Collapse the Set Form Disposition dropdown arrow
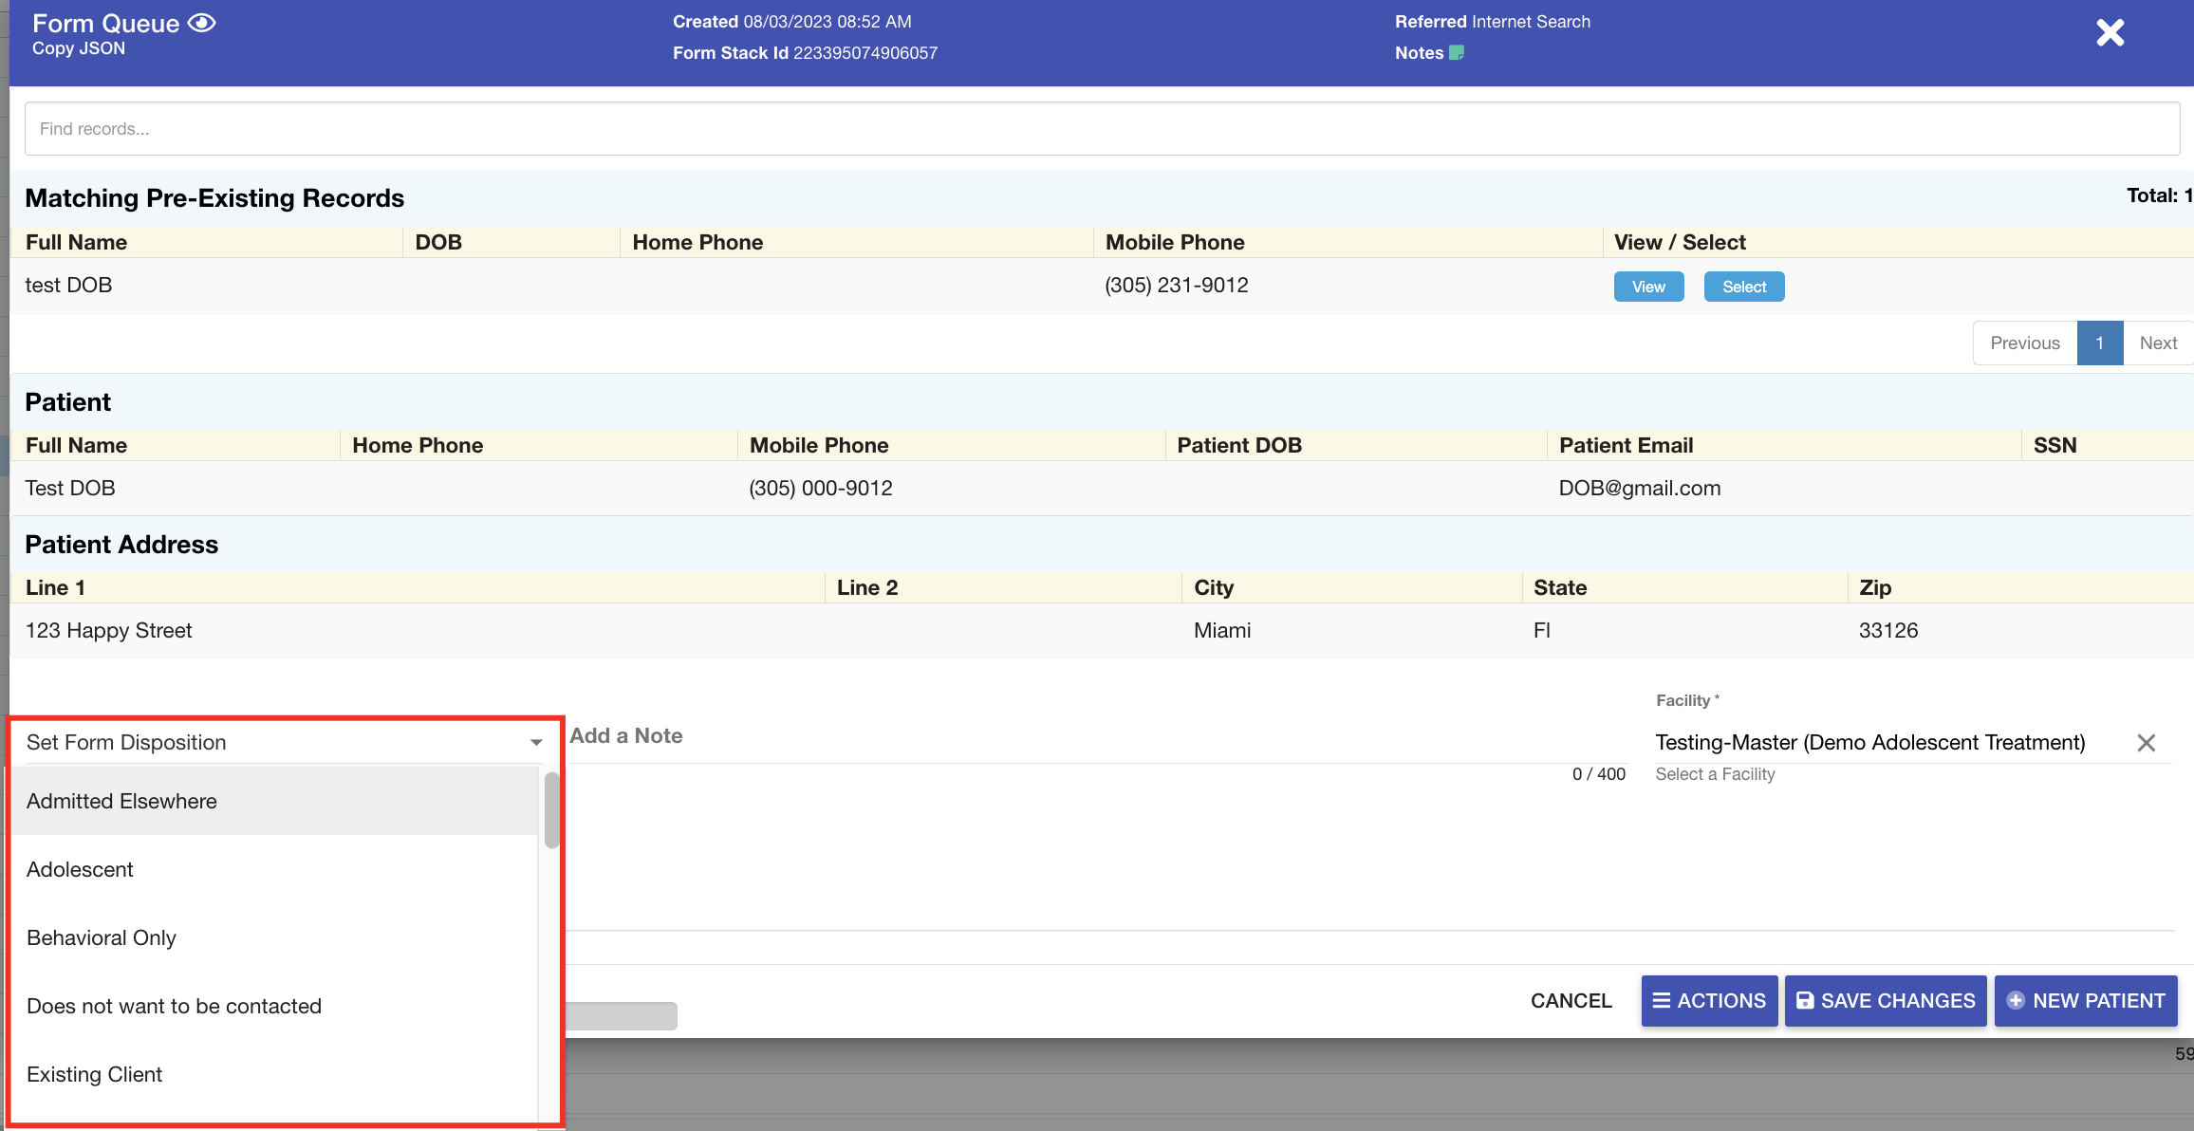The width and height of the screenshot is (2194, 1131). [x=536, y=743]
